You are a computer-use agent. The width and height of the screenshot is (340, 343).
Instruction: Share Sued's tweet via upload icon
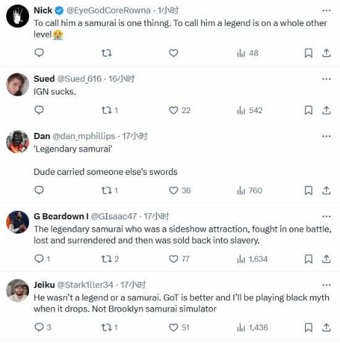326,110
